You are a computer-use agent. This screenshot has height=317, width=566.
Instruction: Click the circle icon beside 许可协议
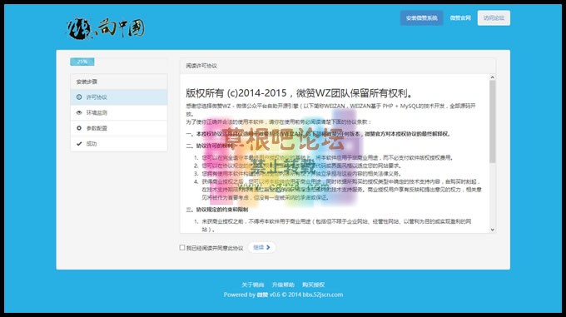79,97
